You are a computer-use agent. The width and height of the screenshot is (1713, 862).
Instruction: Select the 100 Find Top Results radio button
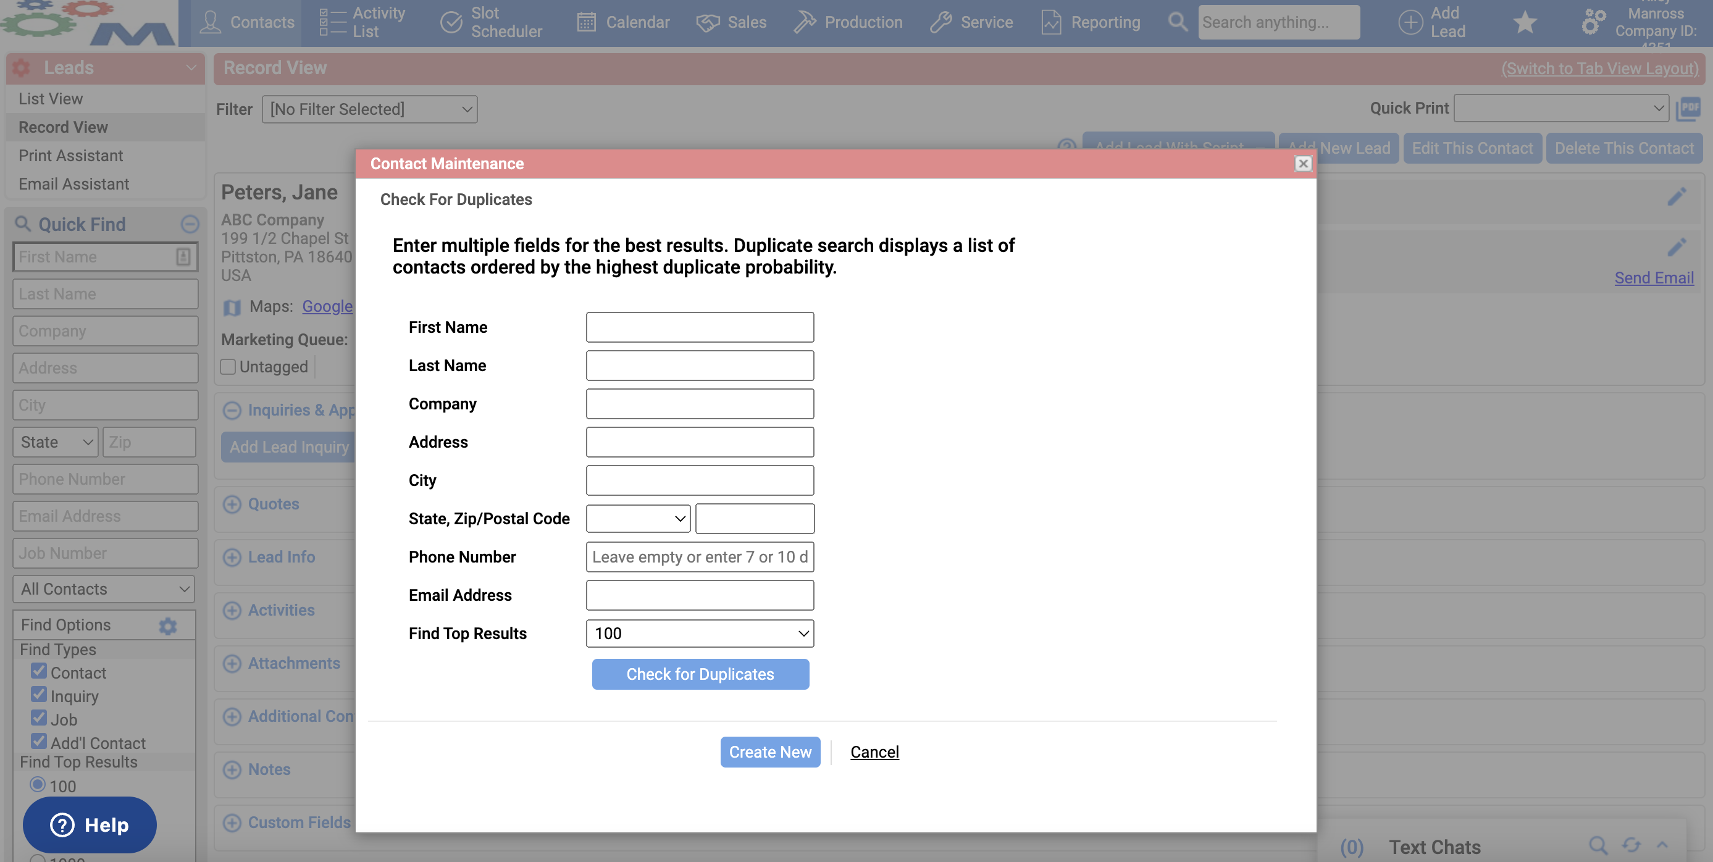(37, 784)
